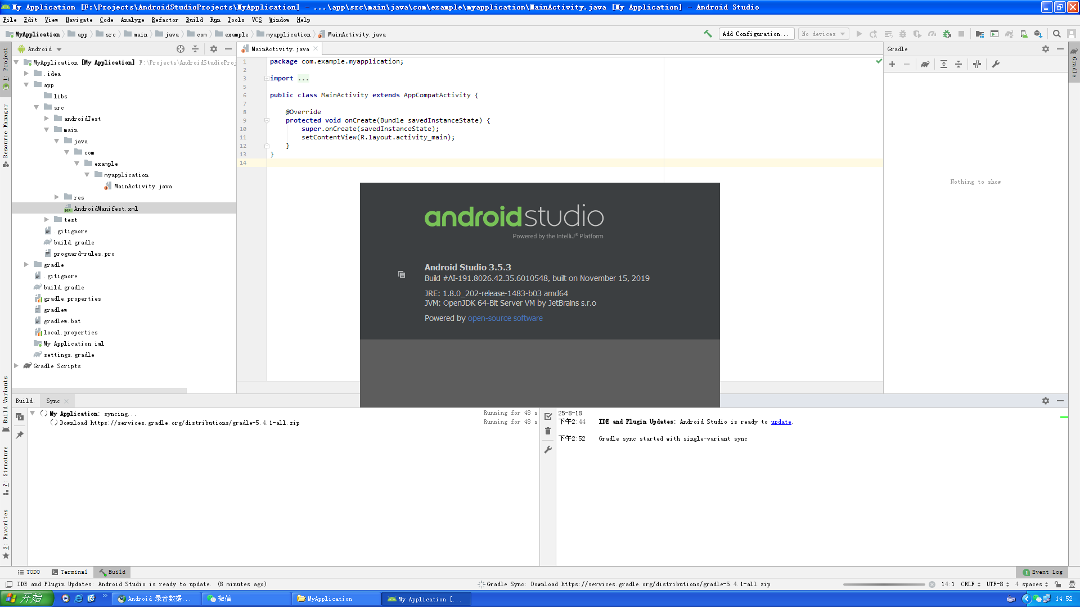This screenshot has height=607, width=1080.
Task: Toggle the Structure side tab
Action: [6, 471]
